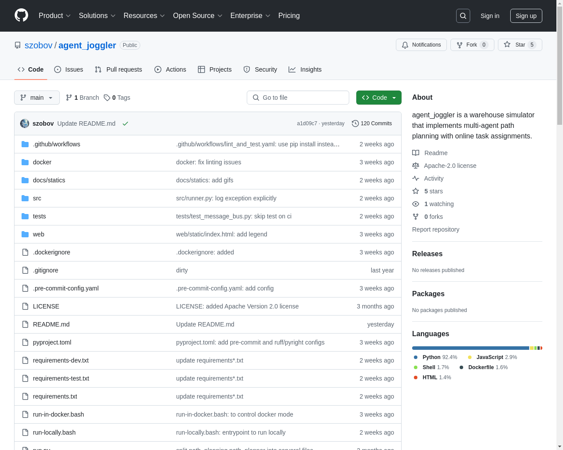Click the folder icon for tests

[x=25, y=216]
